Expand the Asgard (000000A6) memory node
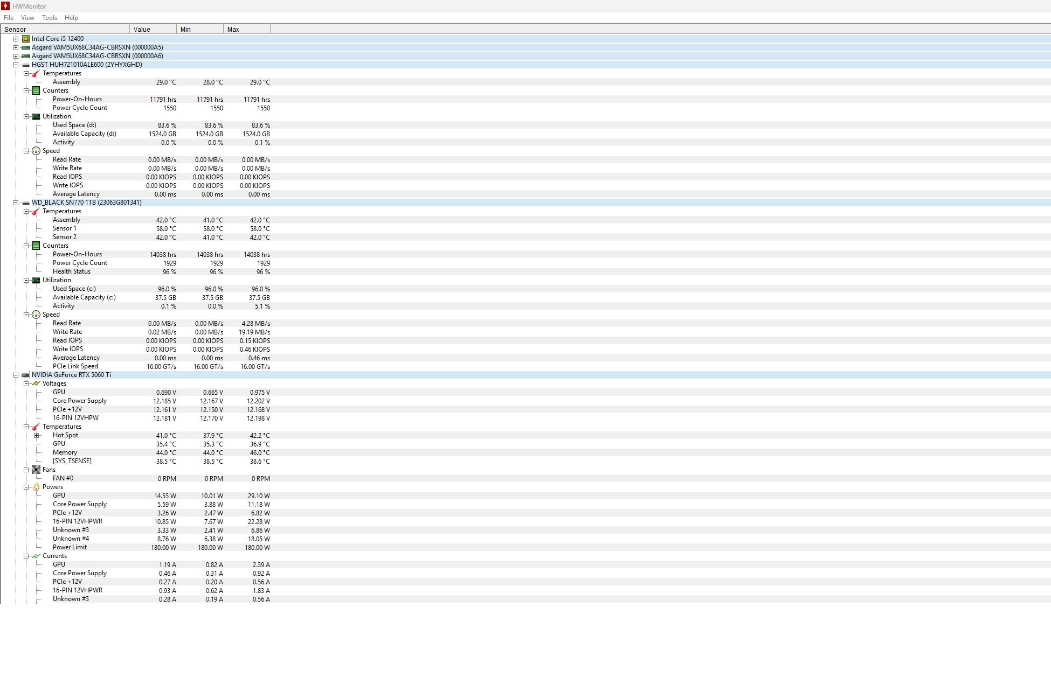This screenshot has height=698, width=1051. click(x=16, y=56)
